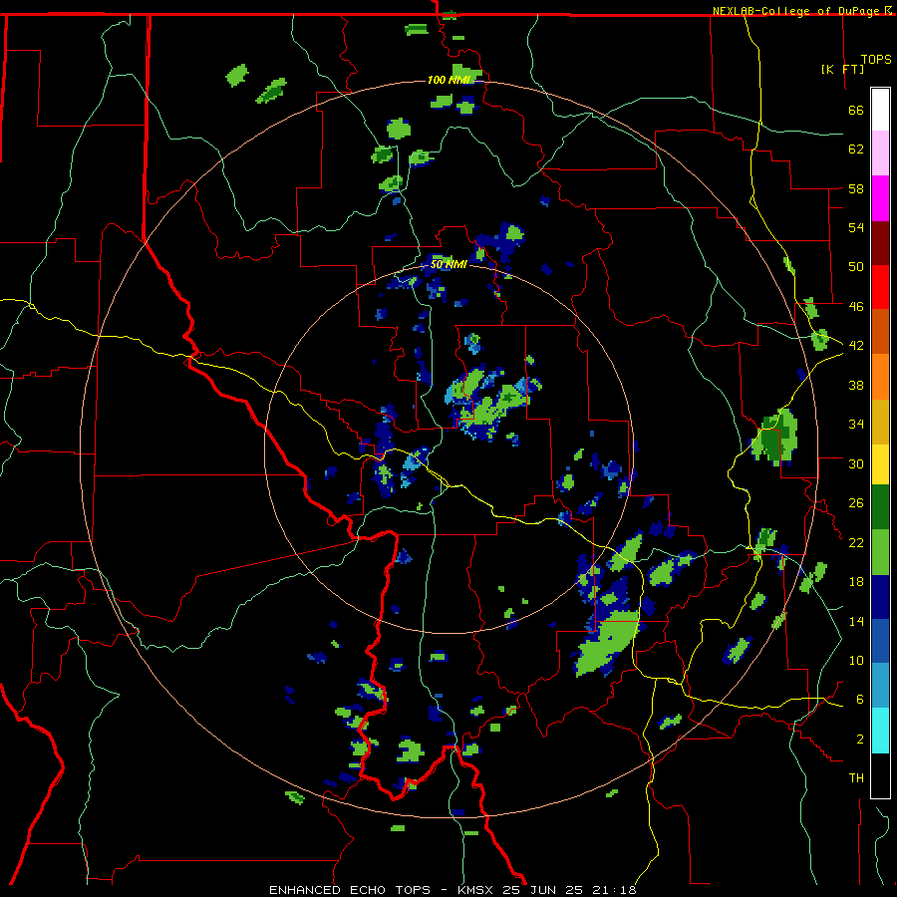The height and width of the screenshot is (897, 897).
Task: Click the light pink legend swatch
Action: click(x=880, y=152)
